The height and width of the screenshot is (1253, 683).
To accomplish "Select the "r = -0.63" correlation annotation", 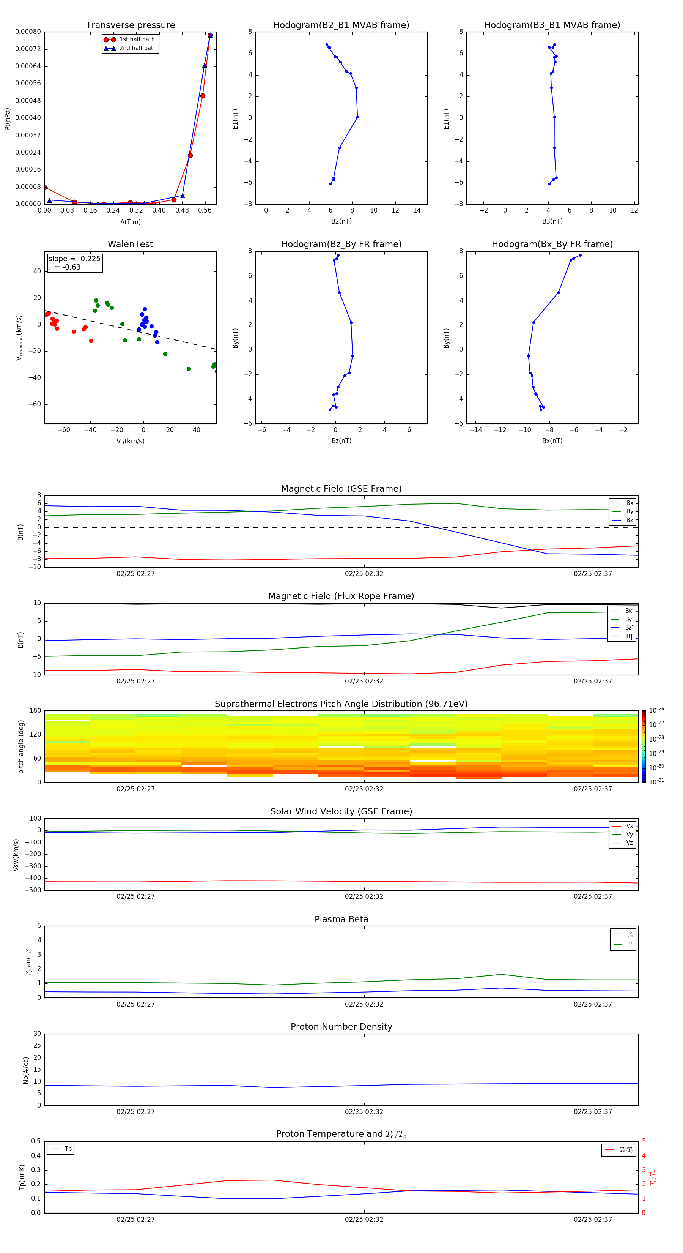I will click(65, 267).
